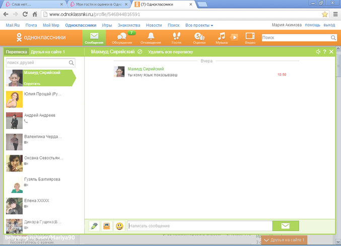Switch to the Переписка tab
Image resolution: width=341 pixels, height=246 pixels.
[16, 52]
